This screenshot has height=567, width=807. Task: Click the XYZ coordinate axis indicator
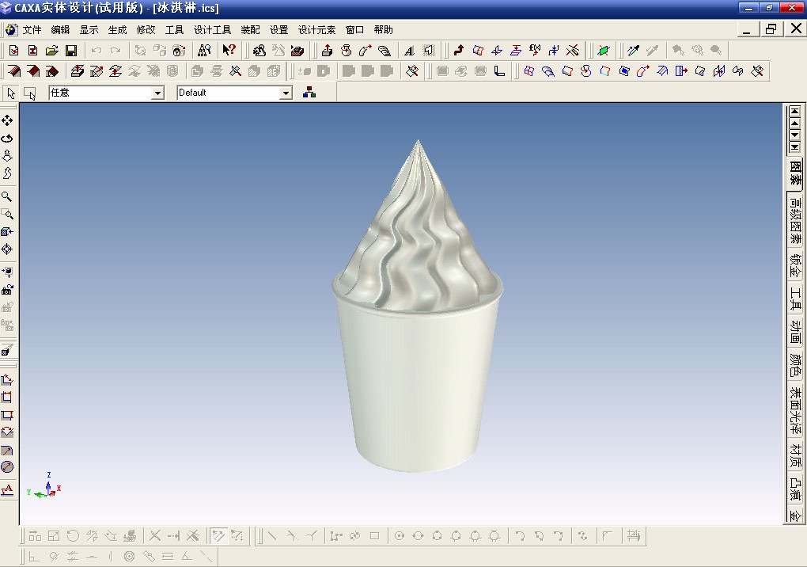click(x=44, y=485)
